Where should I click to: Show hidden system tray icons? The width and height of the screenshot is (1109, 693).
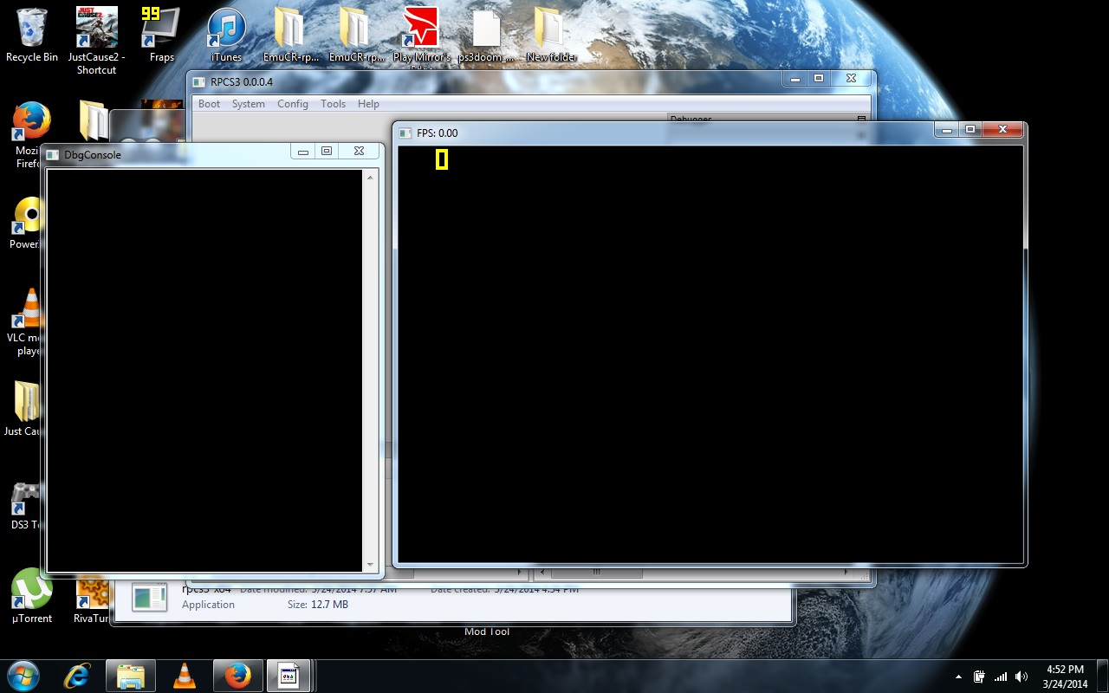tap(958, 677)
